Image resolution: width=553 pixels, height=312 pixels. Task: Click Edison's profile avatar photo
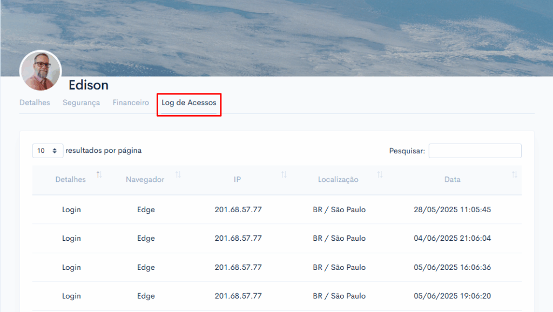41,71
